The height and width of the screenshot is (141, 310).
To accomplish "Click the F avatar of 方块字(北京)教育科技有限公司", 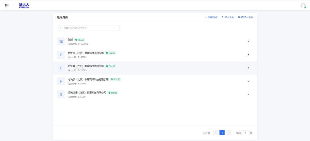I will (x=61, y=55).
